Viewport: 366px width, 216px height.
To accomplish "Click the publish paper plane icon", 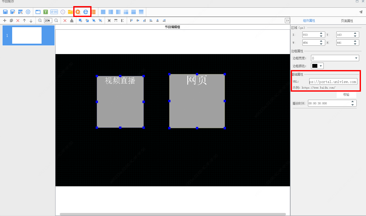I will [361, 12].
